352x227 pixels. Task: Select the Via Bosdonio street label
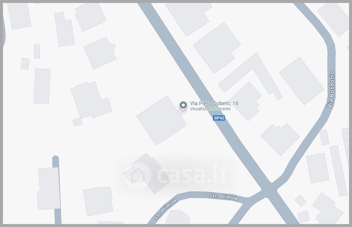(331, 89)
